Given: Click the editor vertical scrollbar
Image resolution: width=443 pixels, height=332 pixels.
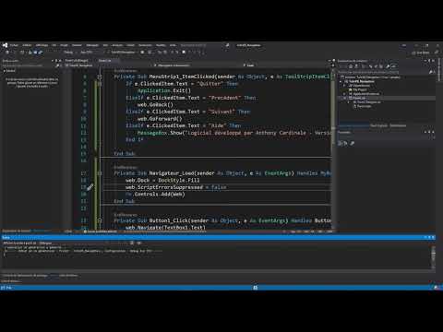Looking at the screenshot, I should click(333, 148).
